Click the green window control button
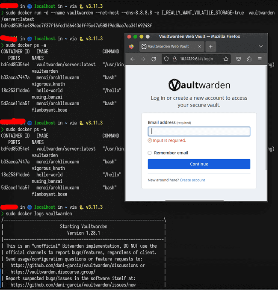 click(136, 37)
